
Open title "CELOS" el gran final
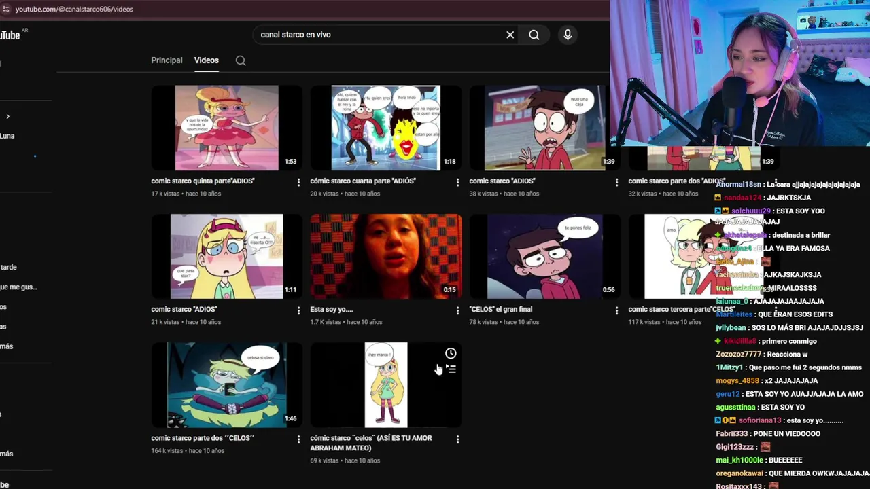click(501, 310)
